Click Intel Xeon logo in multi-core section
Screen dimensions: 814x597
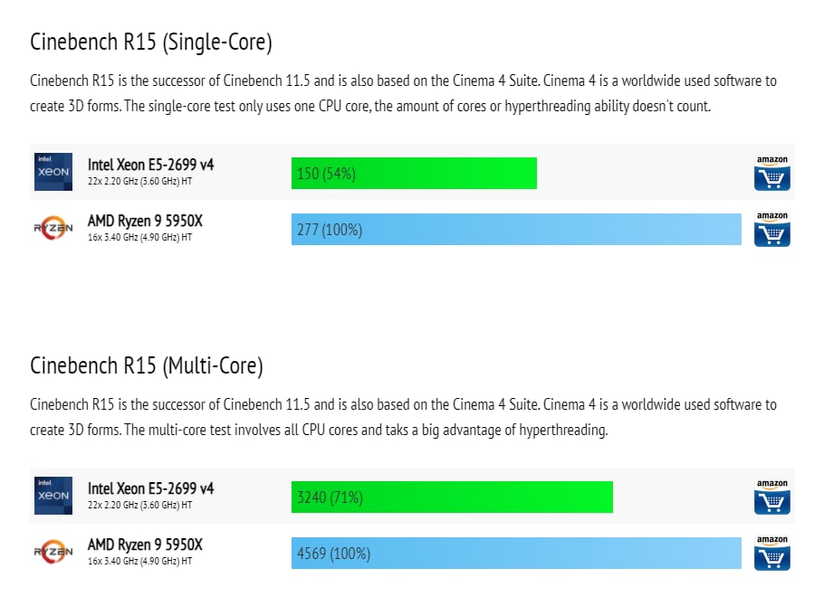pos(53,496)
